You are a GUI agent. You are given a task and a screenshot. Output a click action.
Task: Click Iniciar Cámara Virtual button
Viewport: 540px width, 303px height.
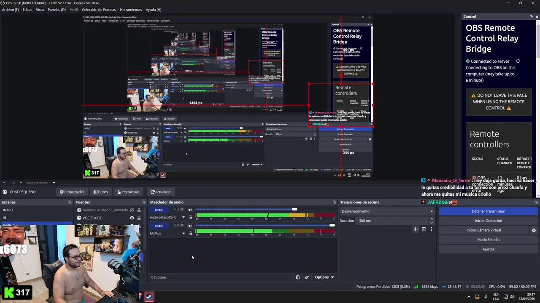483,230
